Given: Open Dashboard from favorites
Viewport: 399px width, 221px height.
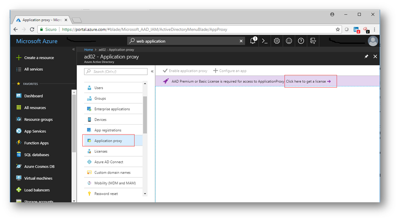Looking at the screenshot, I should (33, 96).
